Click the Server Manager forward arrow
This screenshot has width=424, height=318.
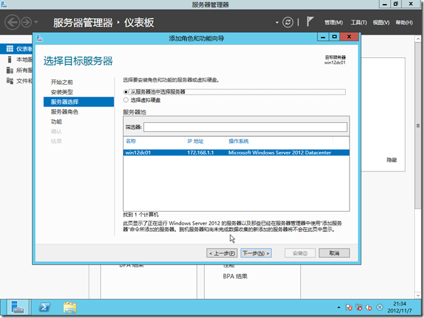[26, 22]
